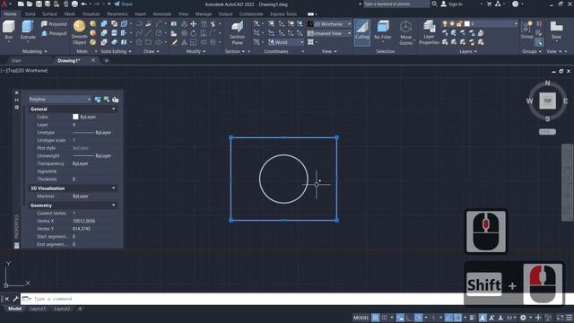Toggle polar tracking in status bar

(419, 318)
